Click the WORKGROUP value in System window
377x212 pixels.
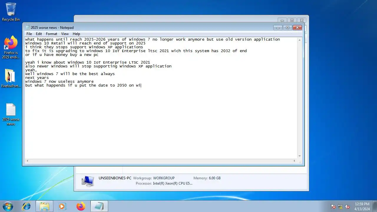coord(164,178)
